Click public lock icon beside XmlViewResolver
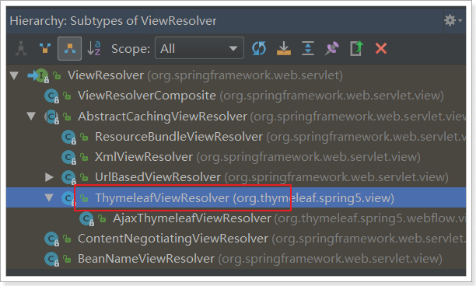The width and height of the screenshot is (476, 286). [84, 157]
